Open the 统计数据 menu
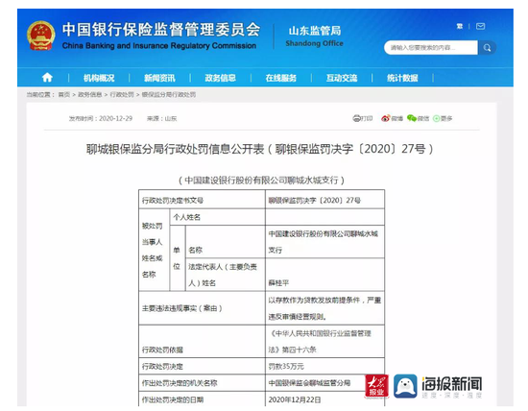Screen dimensions: 528x411 (x=402, y=78)
